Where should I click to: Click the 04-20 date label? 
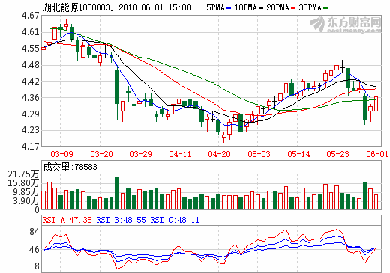[x=219, y=154]
